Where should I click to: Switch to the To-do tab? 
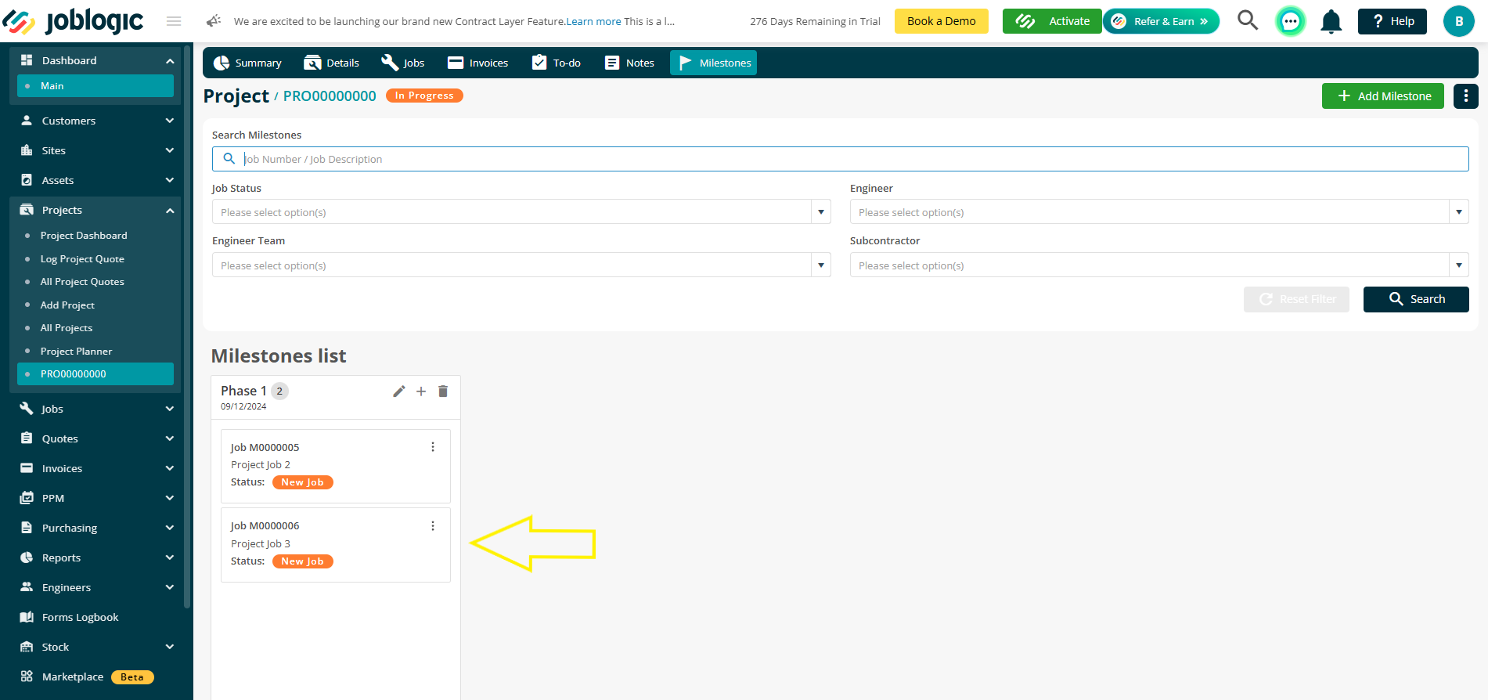click(x=557, y=63)
